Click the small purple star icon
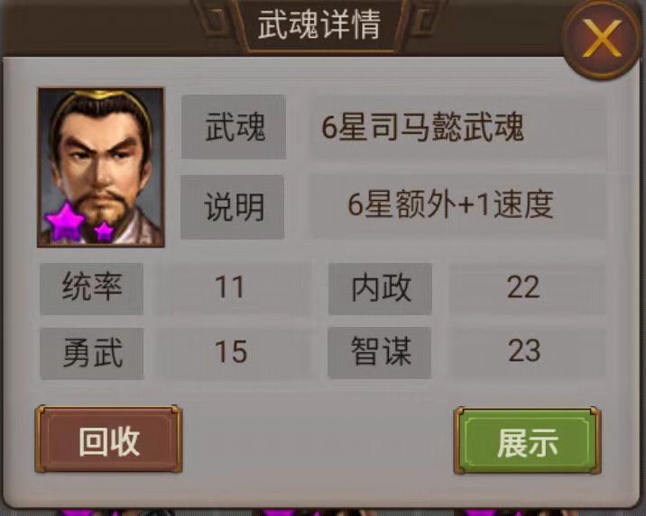The height and width of the screenshot is (516, 646). coord(104,231)
